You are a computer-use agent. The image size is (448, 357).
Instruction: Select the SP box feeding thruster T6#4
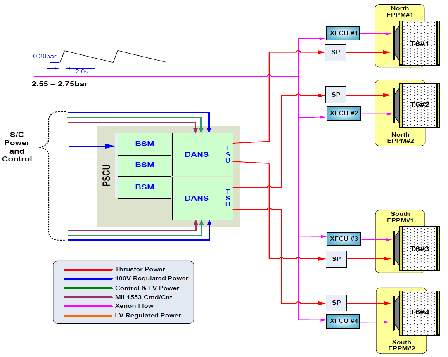click(x=336, y=303)
